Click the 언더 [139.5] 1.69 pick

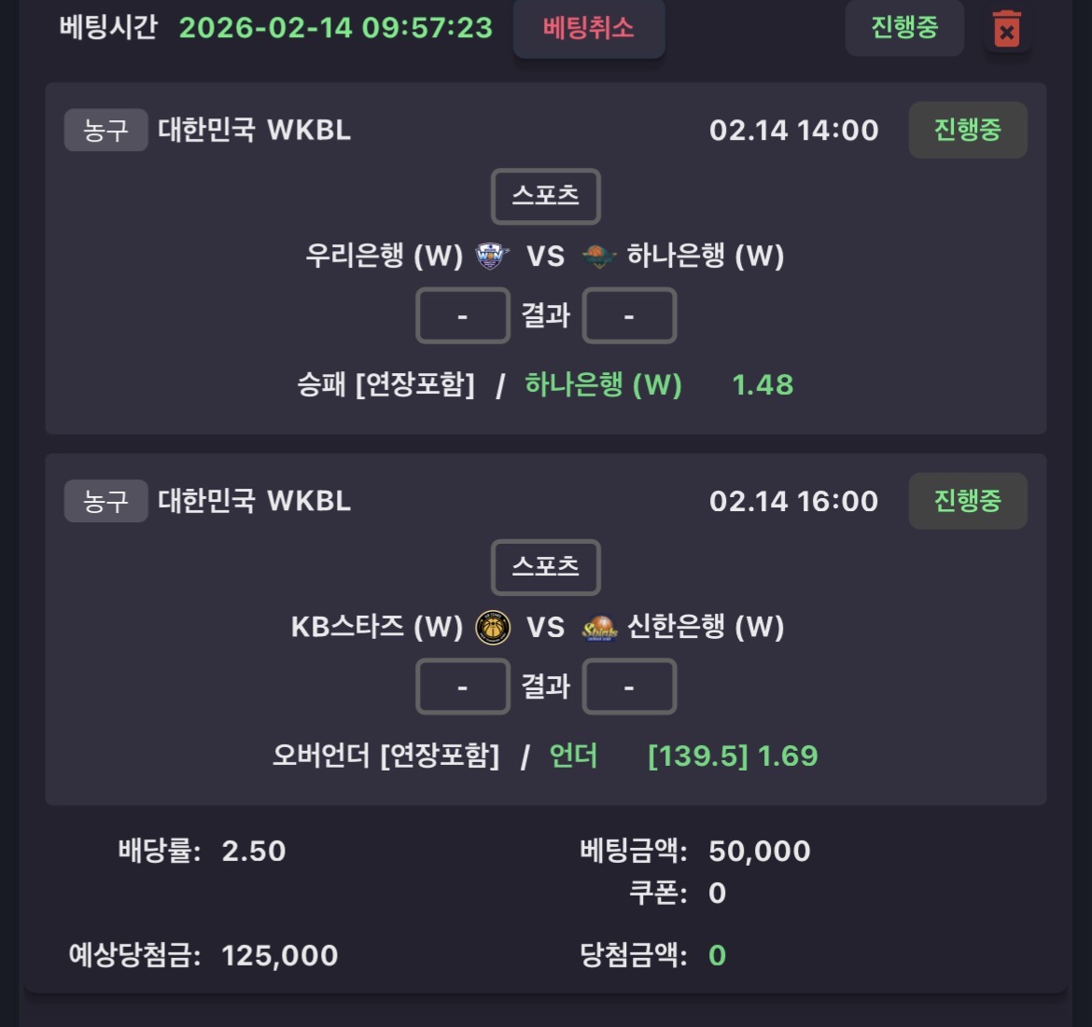[683, 756]
